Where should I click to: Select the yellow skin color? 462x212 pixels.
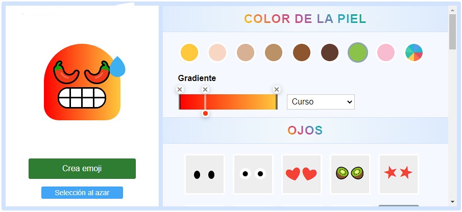pyautogui.click(x=189, y=52)
